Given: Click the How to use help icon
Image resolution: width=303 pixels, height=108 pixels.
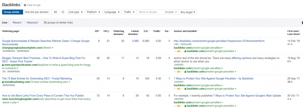Looking at the screenshot, I should [25, 5].
